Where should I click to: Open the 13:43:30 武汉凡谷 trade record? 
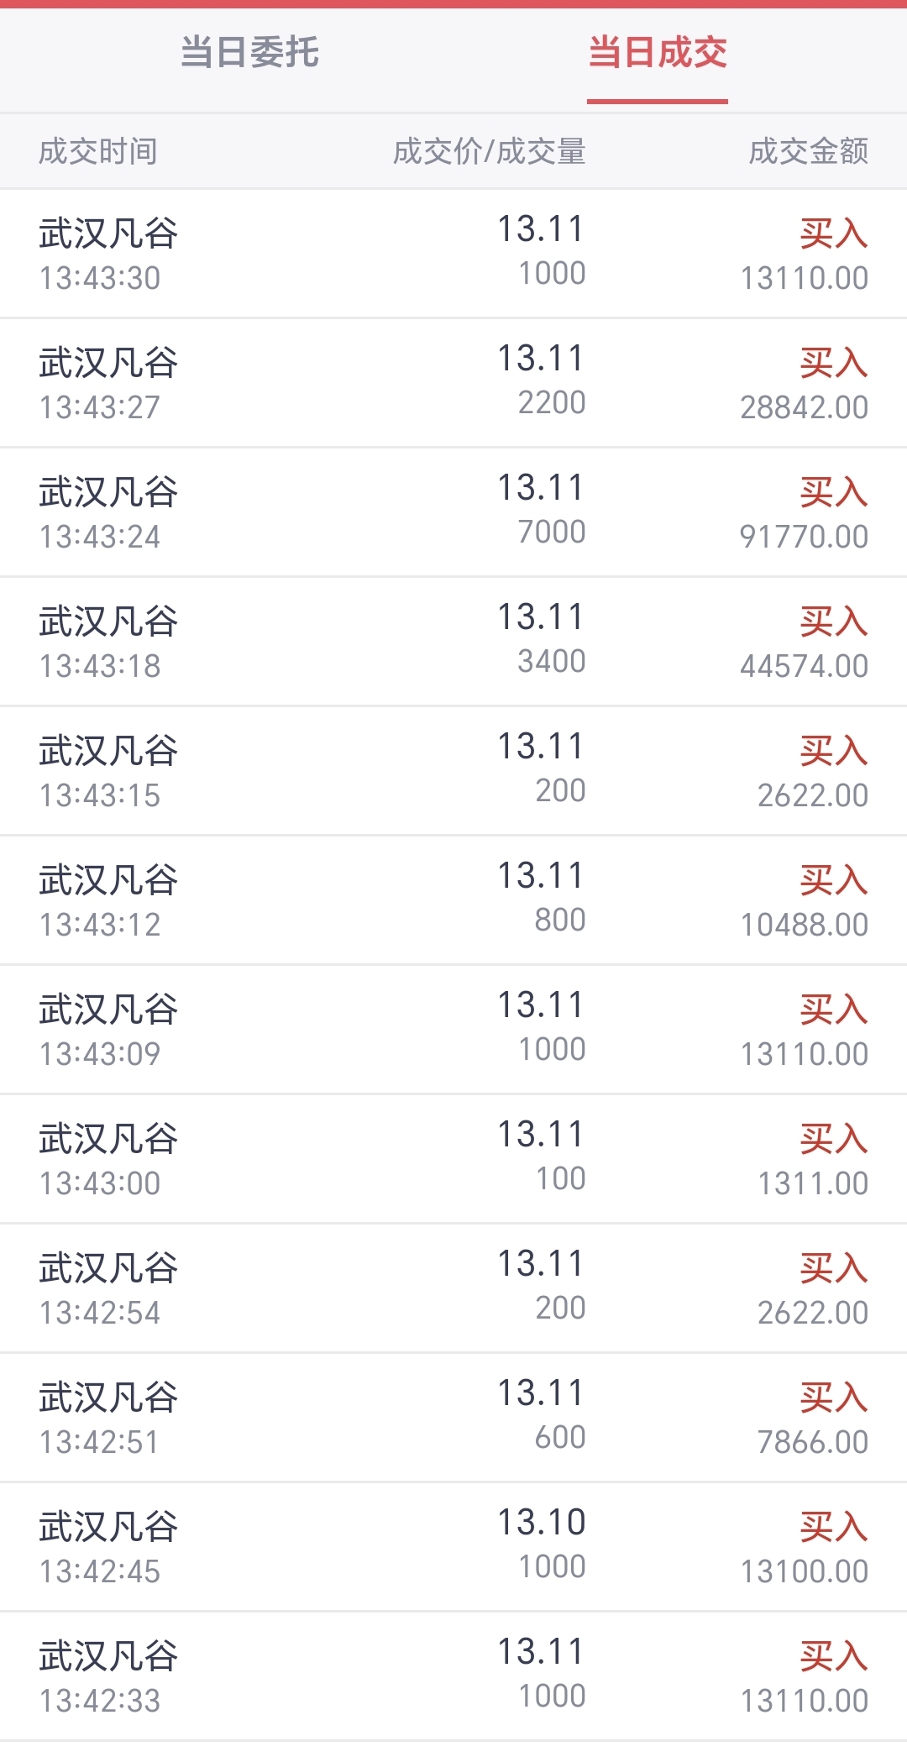coord(453,253)
